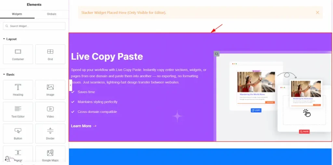Select the Text Editor widget
This screenshot has width=333, height=165.
point(18,111)
